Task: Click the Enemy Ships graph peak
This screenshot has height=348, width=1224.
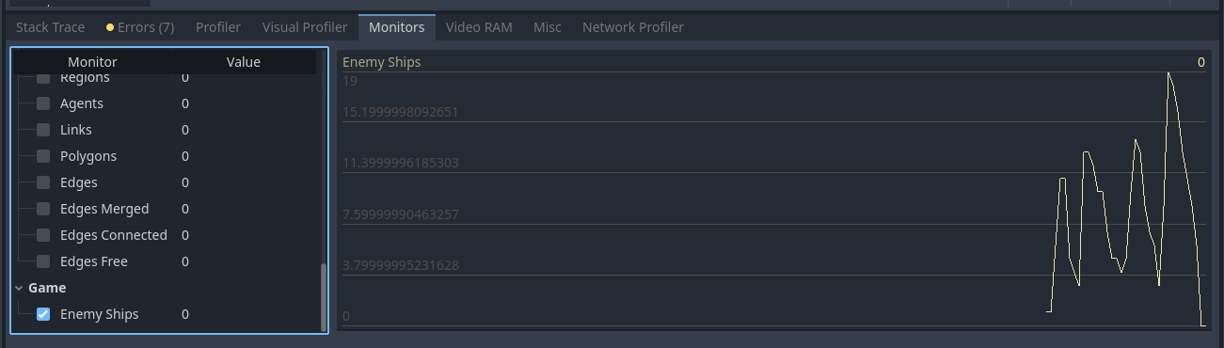Action: 1169,73
